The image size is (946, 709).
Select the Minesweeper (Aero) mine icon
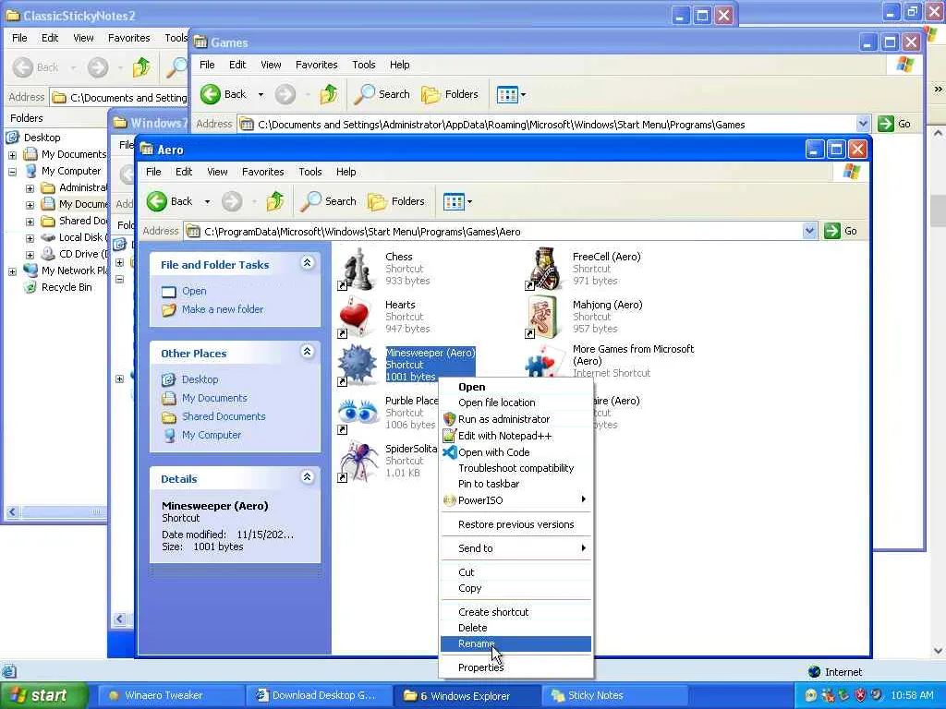[357, 366]
